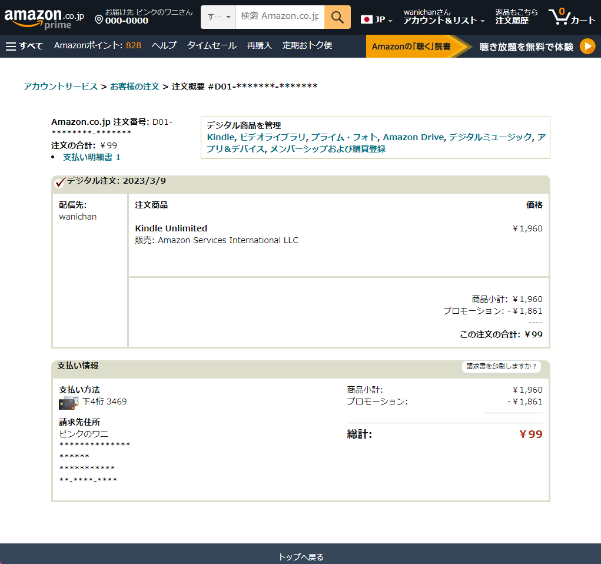
Task: Open the search category dropdown
Action: pos(218,17)
